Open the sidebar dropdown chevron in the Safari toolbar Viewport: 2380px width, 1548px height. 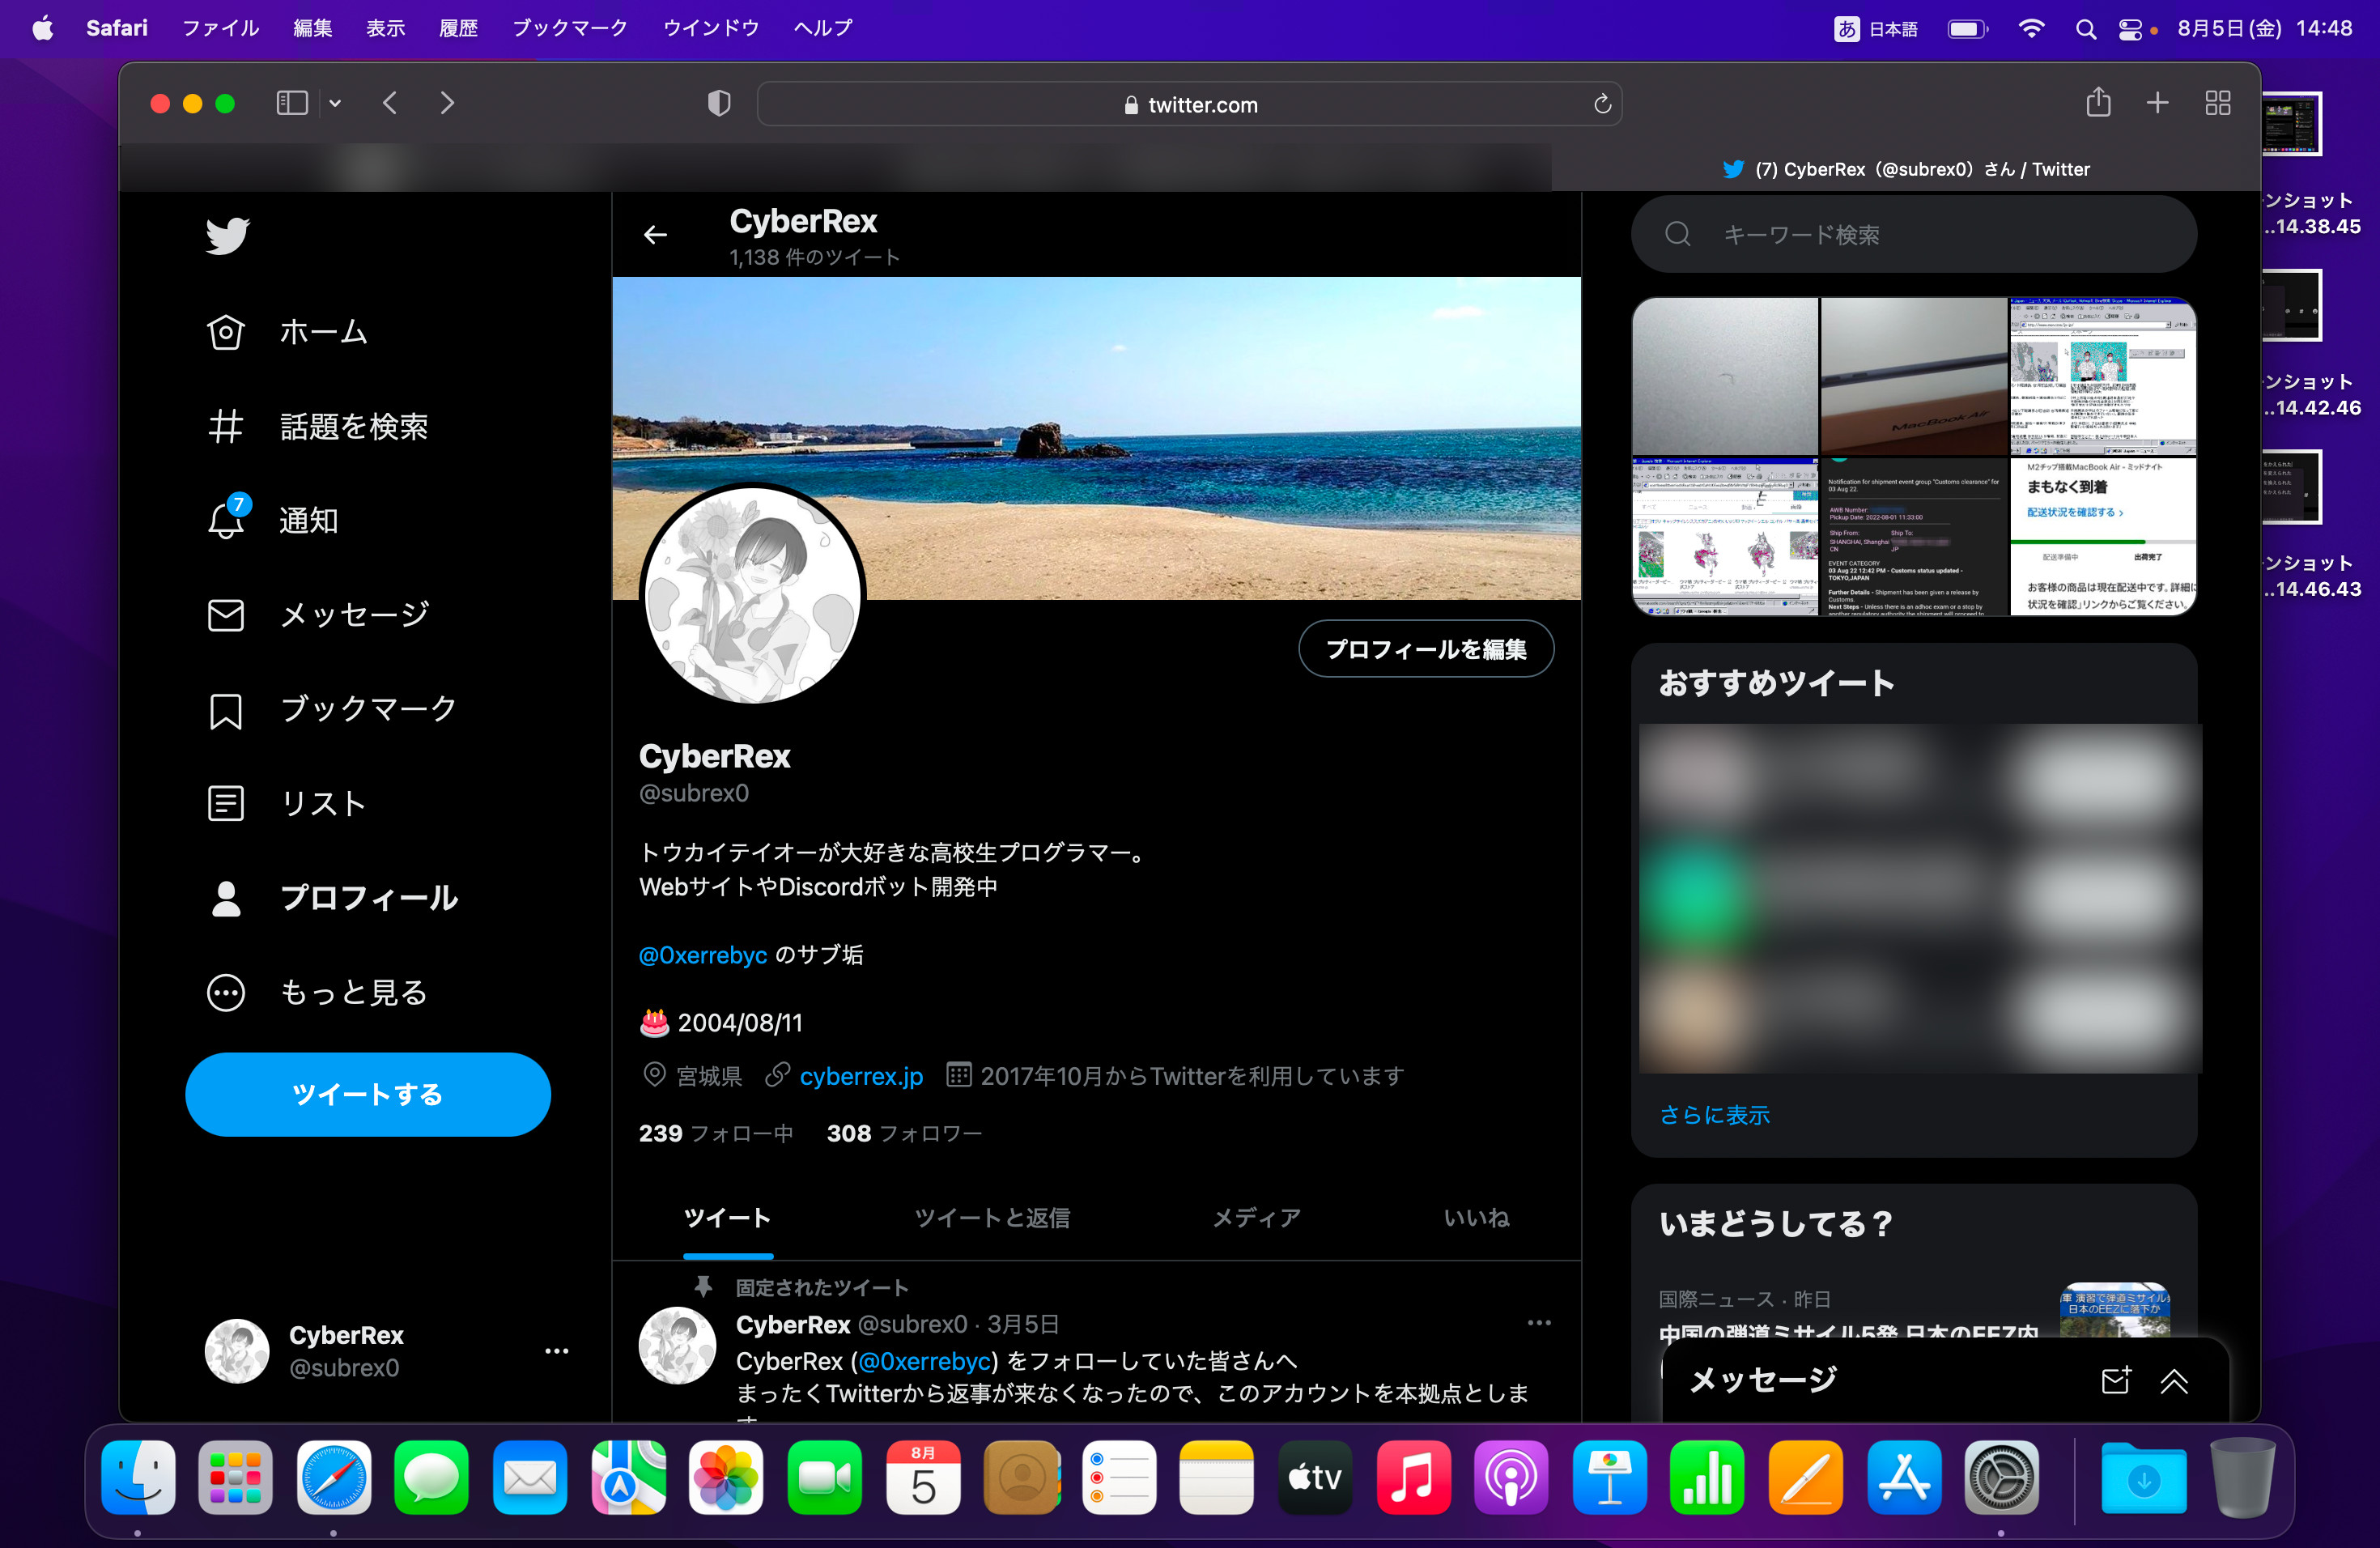(x=335, y=103)
